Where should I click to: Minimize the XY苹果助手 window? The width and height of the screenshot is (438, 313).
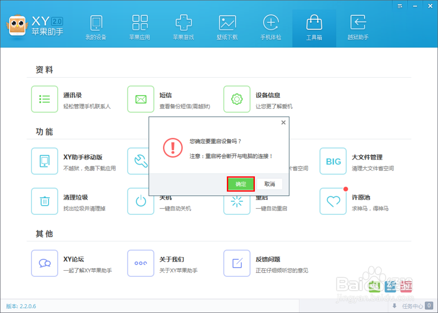coord(415,6)
